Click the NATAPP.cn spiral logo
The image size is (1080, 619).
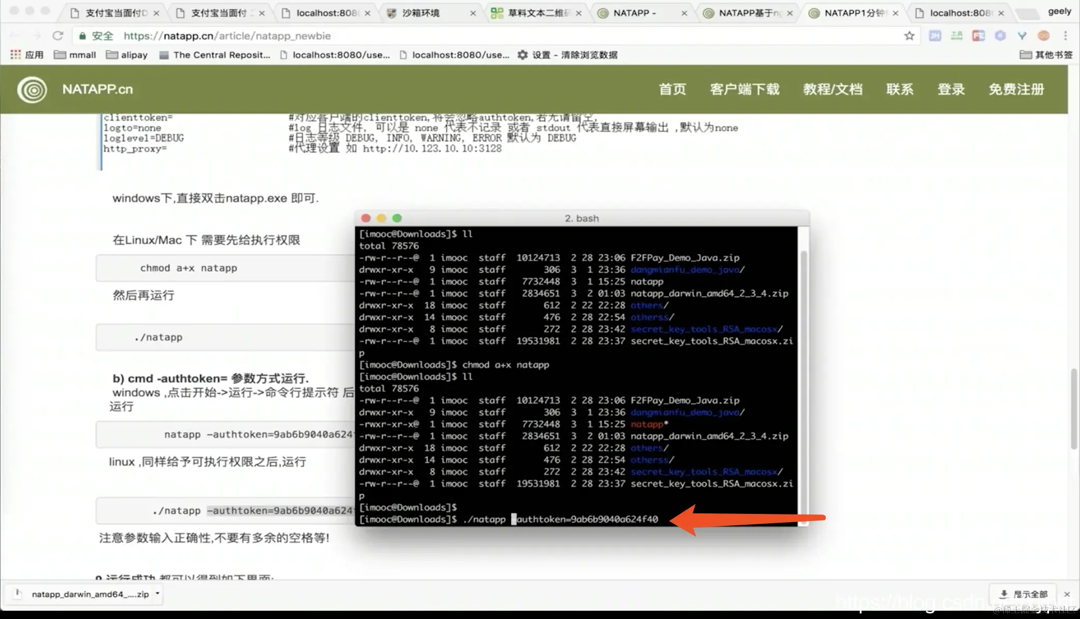32,90
